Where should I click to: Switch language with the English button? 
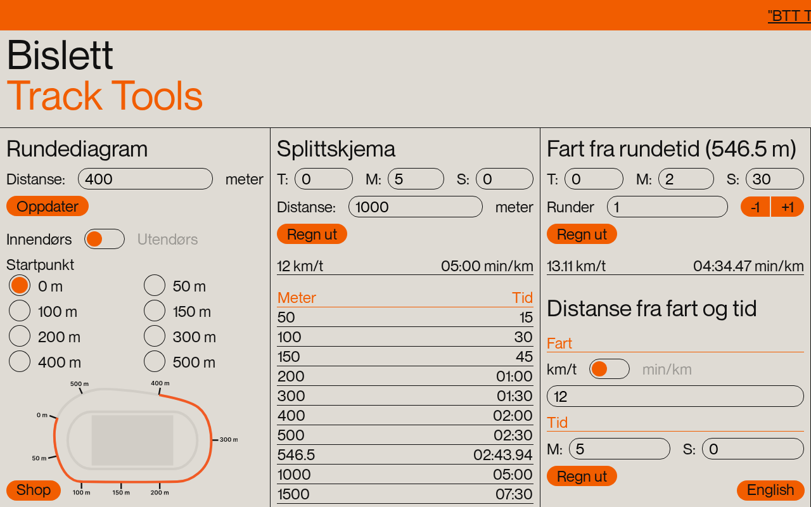click(x=770, y=490)
